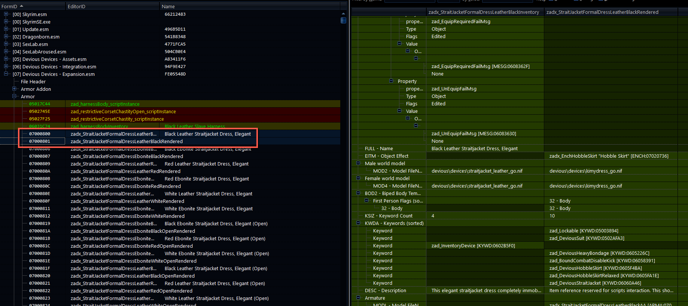Click zad_DeviousStraitJacket [KYWD:06060A46] keyword
Screen dimensions: 688x306
595,283
